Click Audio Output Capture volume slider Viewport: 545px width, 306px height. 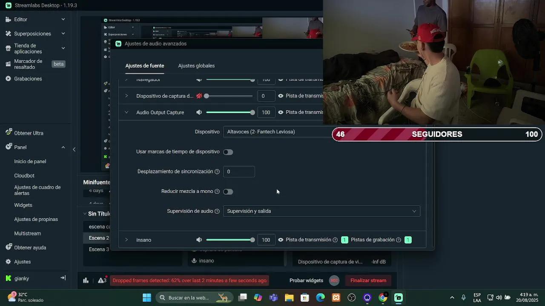[230, 113]
